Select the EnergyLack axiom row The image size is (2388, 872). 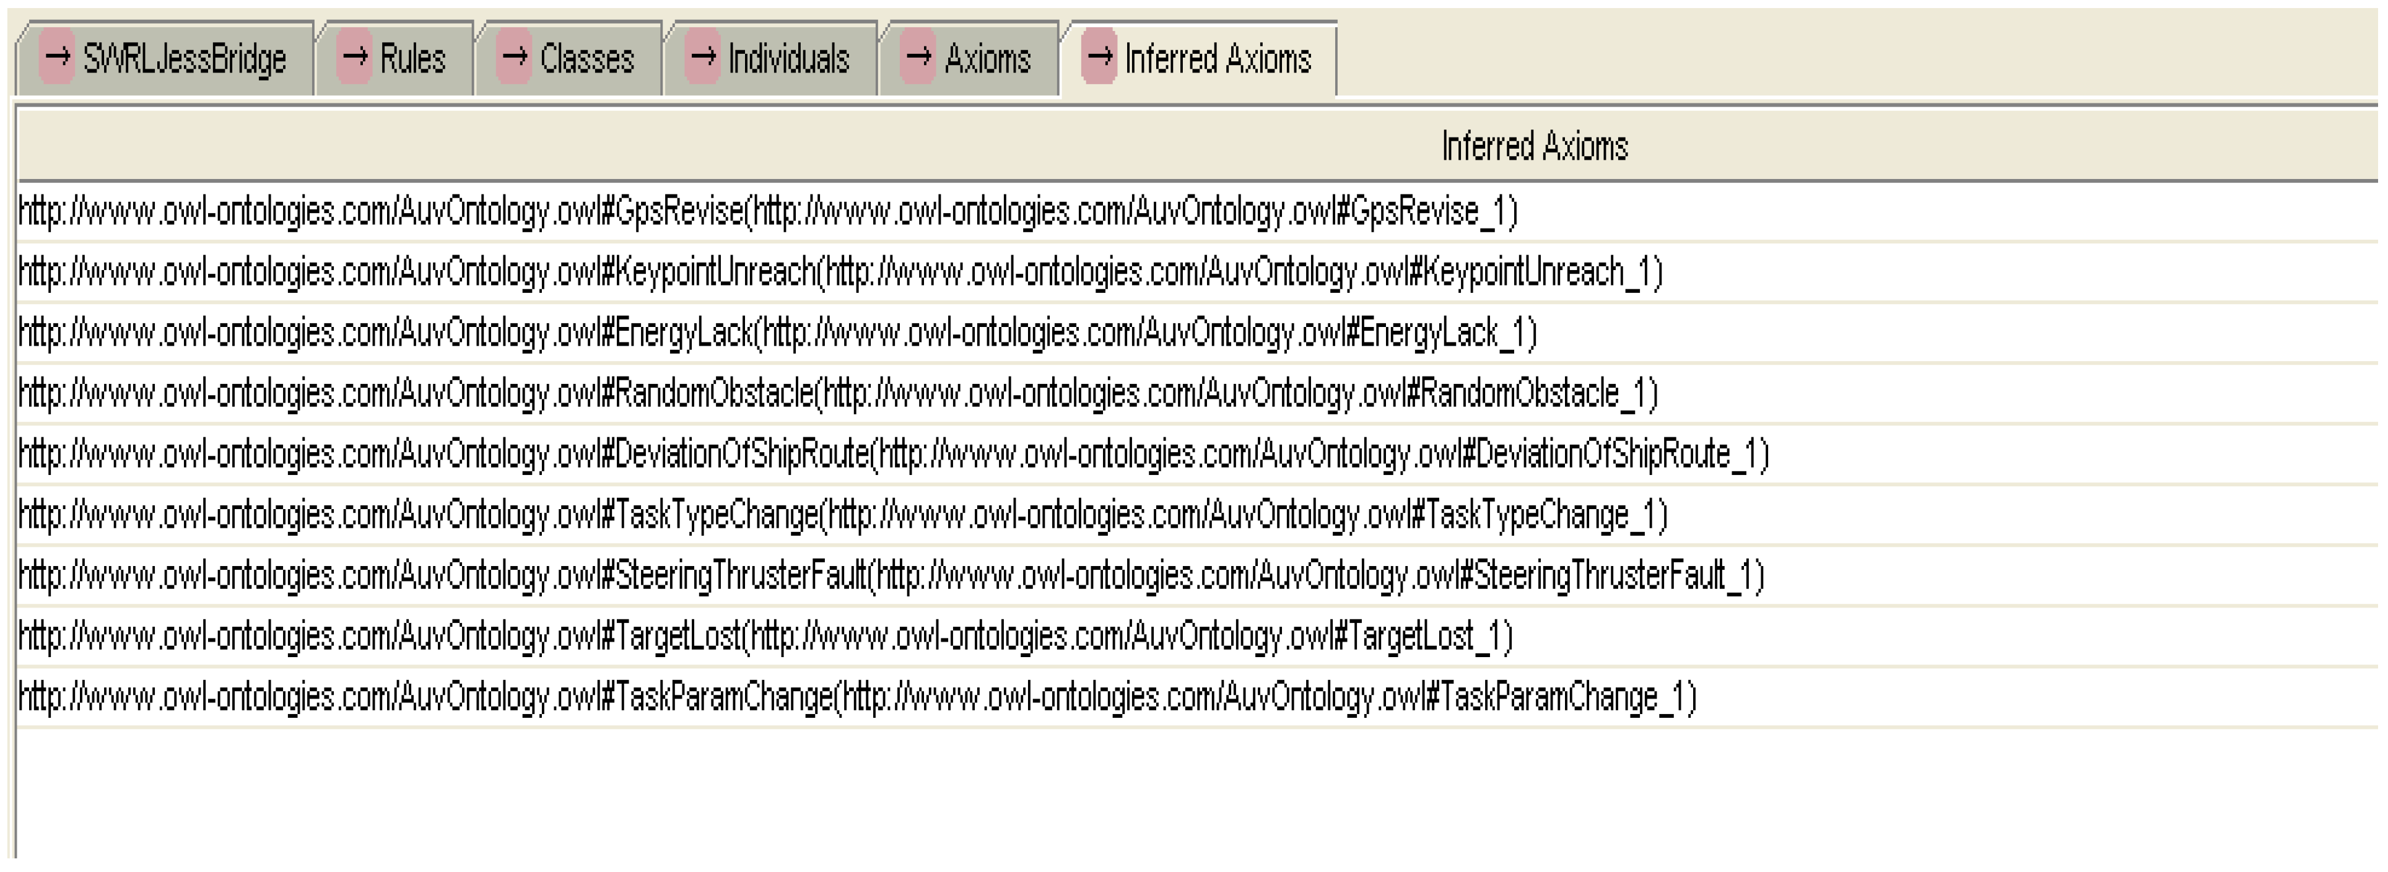[x=777, y=333]
